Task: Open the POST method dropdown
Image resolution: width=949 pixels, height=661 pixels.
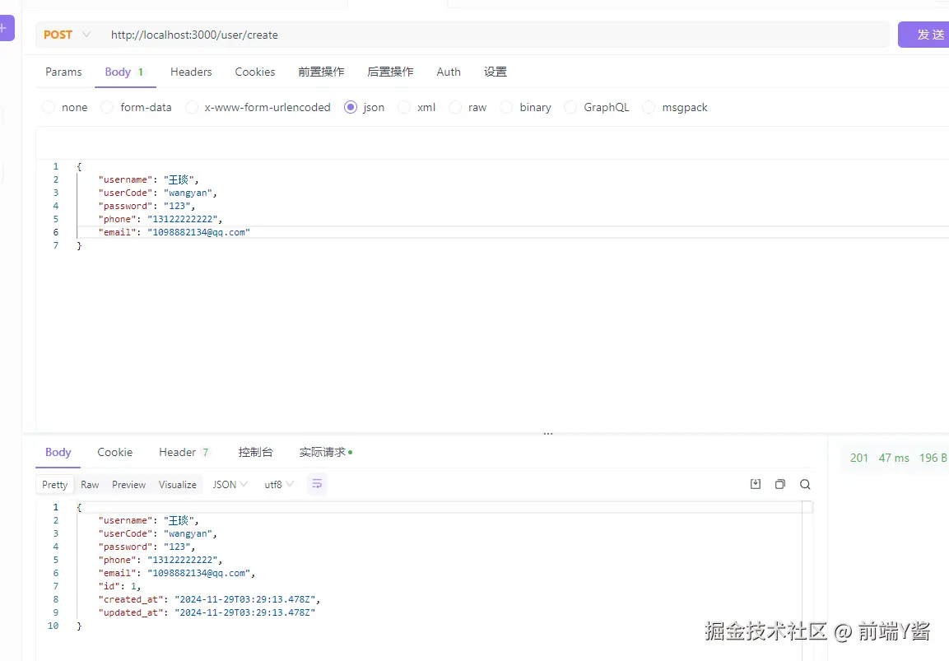Action: point(67,35)
